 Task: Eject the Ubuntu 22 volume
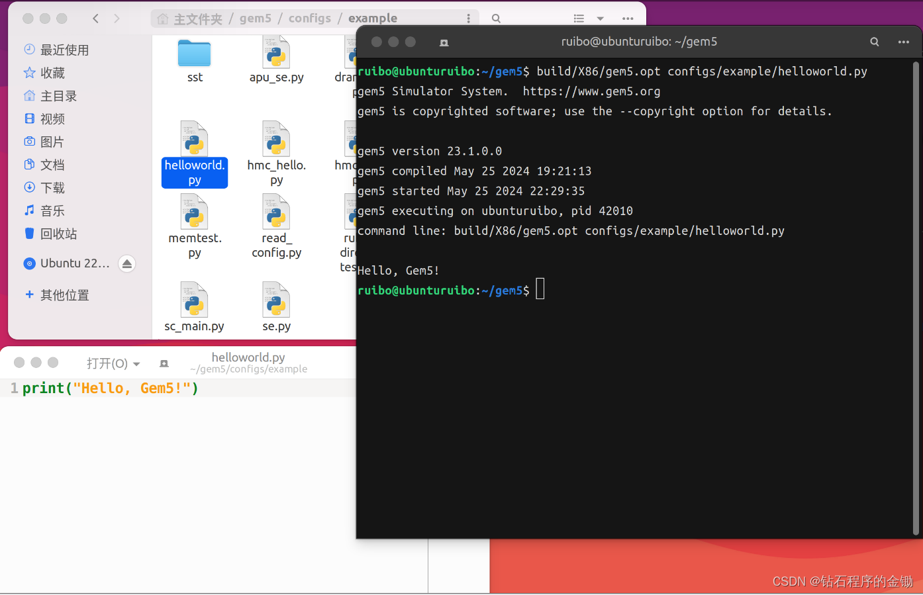coord(126,263)
